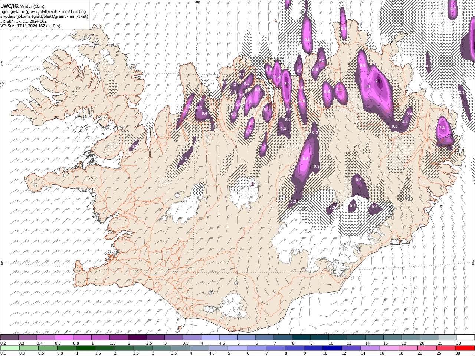Click the 0.2 precipitation value on the map
Screen dimensions: 475x356
pyautogui.click(x=353, y=206)
